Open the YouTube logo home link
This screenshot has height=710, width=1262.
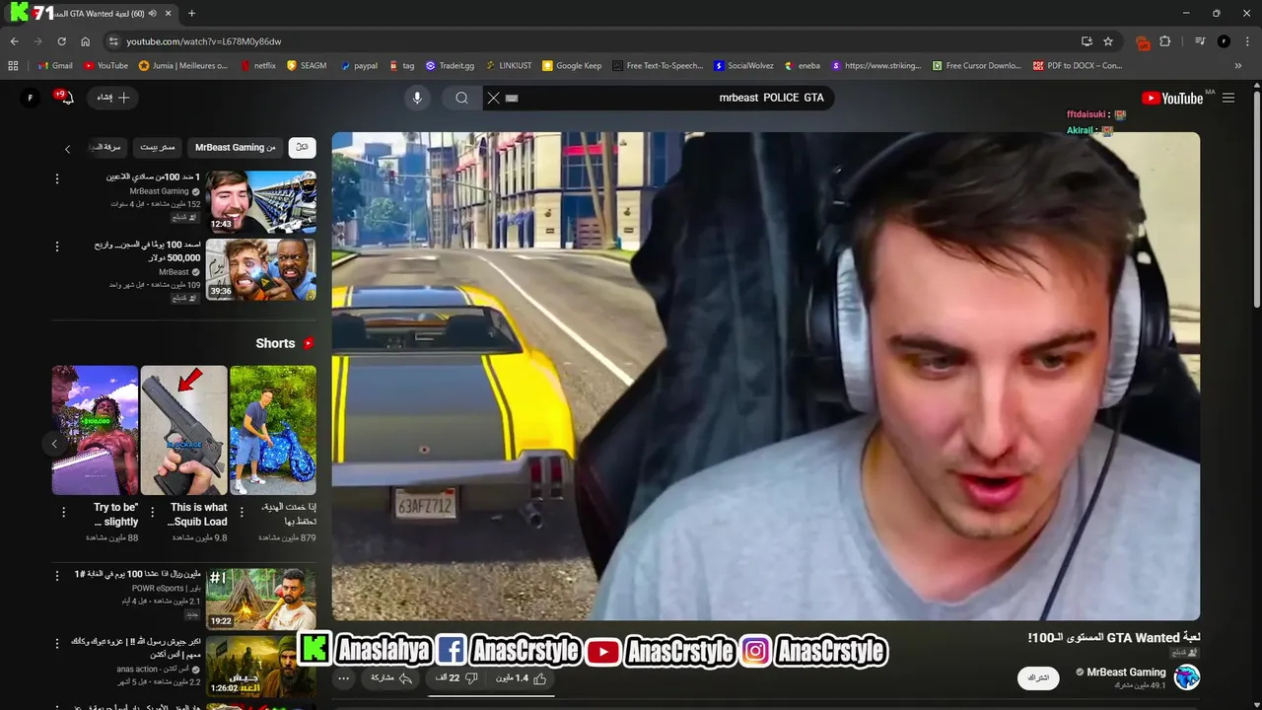1171,98
